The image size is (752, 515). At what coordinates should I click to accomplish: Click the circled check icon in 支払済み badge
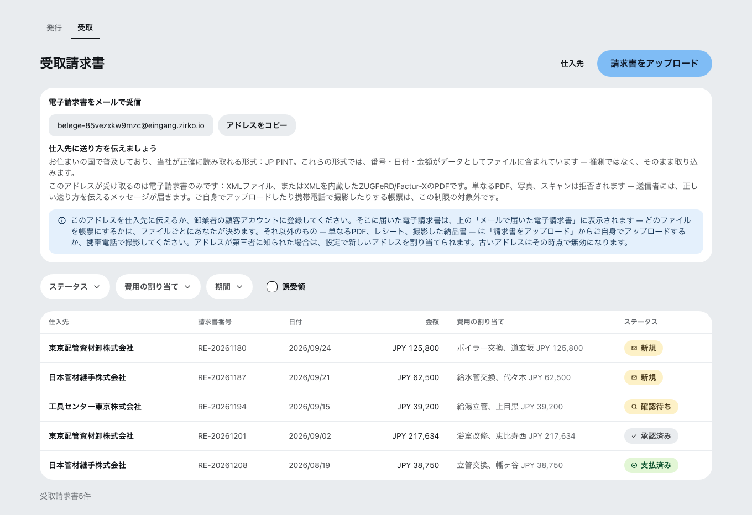coord(634,465)
